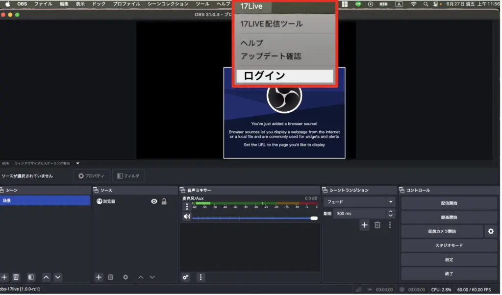Delete selected source with trash icon
Viewport: 502px width, 295px height.
point(110,278)
